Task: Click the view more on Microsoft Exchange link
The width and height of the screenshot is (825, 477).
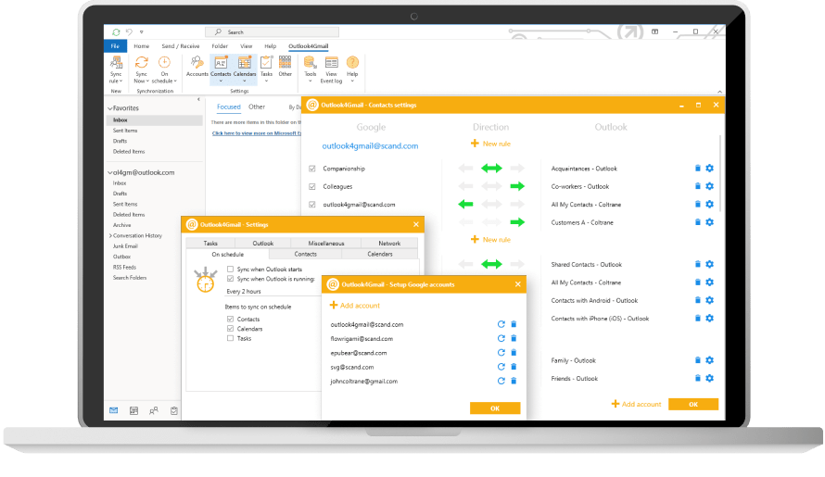Action: coord(257,133)
